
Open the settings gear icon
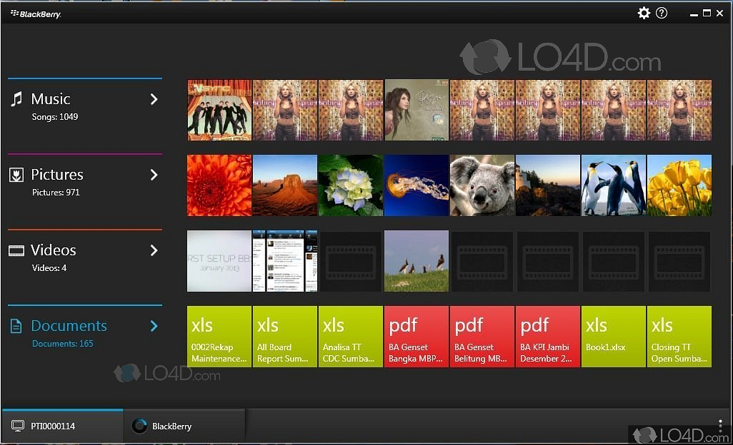click(x=644, y=13)
